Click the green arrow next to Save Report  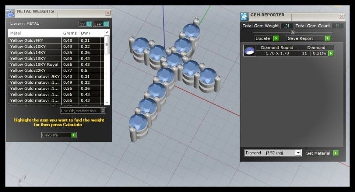click(328, 38)
